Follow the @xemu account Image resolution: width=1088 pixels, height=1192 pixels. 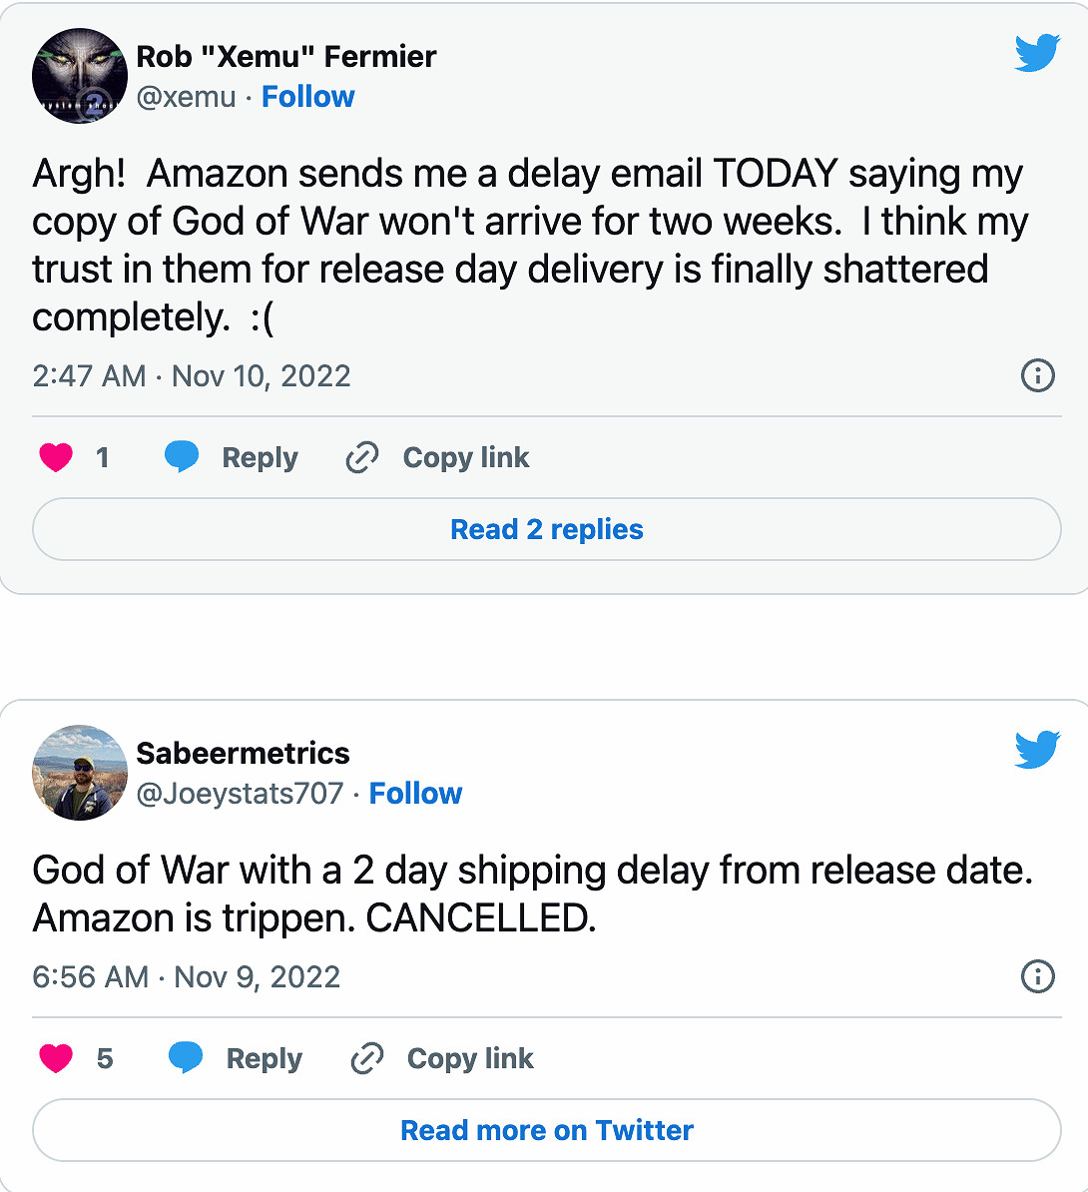pyautogui.click(x=307, y=97)
